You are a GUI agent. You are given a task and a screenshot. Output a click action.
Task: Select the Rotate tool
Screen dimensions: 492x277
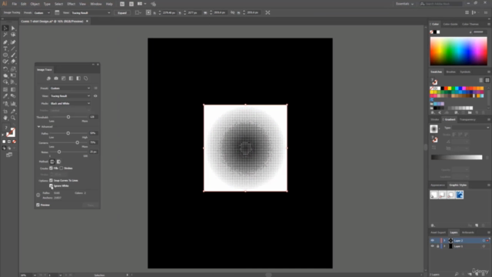click(x=5, y=69)
